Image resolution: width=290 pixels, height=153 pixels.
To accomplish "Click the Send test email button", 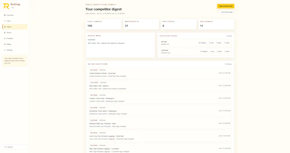I will point(227,12).
